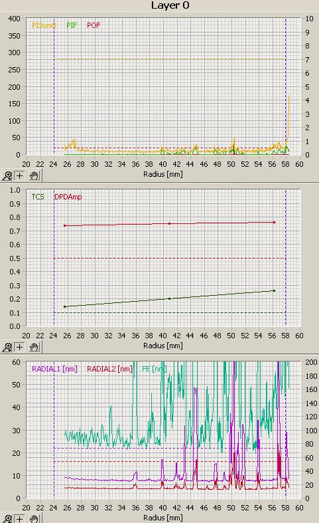Click the 200 maximum on the FE right axis
This screenshot has height=523, width=319.
pyautogui.click(x=311, y=362)
